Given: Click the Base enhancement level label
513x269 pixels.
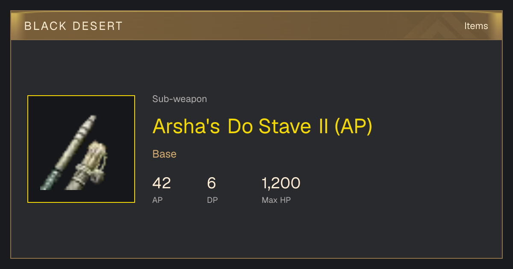Looking at the screenshot, I should pyautogui.click(x=165, y=154).
